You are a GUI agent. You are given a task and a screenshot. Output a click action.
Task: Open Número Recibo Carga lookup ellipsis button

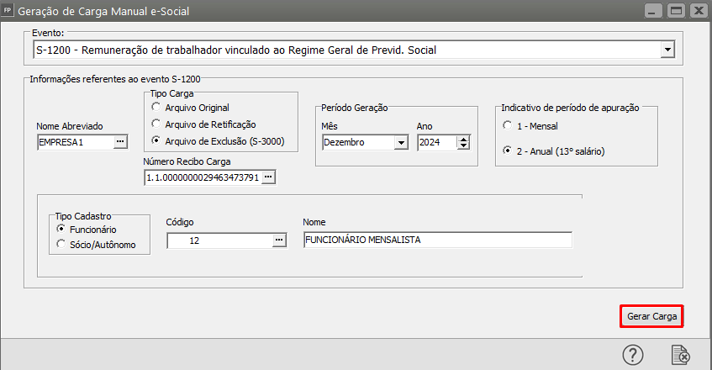268,177
